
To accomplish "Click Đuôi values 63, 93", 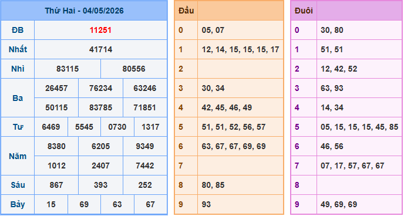I will [332, 88].
